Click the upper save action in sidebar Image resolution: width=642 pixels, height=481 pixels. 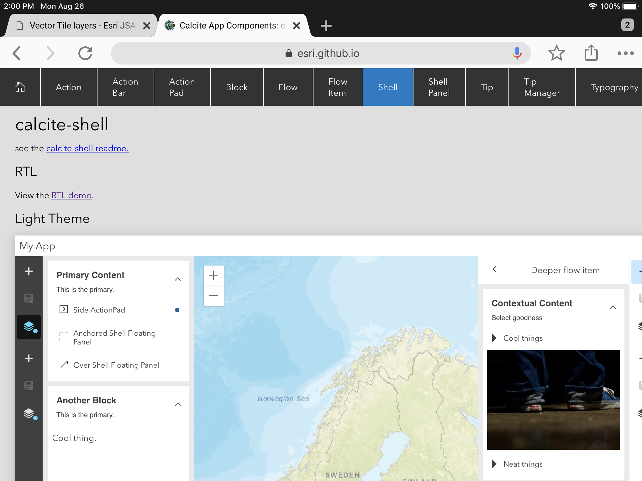[29, 299]
